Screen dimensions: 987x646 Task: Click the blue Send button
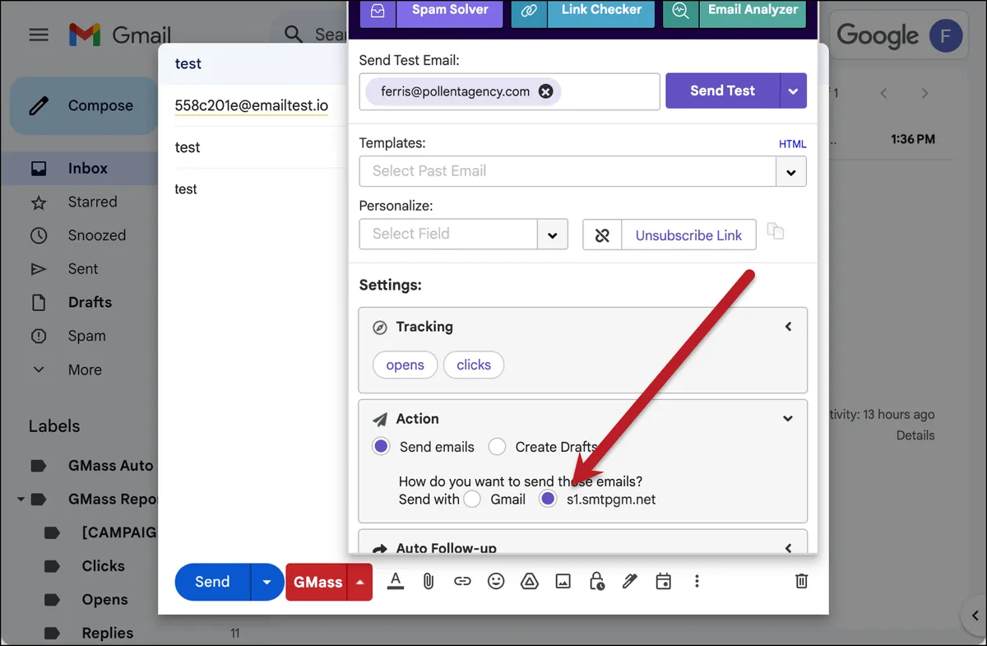click(x=213, y=582)
